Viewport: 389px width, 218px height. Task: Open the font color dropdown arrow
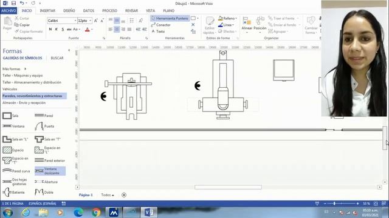(x=92, y=30)
